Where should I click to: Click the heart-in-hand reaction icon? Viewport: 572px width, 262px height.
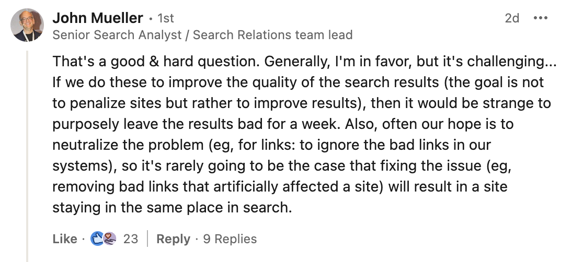click(109, 239)
